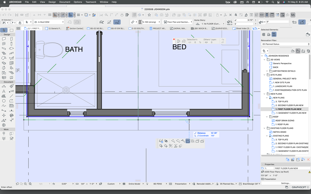
Task: Open the Renovation Filter dropdown
Action: pyautogui.click(x=285, y=44)
